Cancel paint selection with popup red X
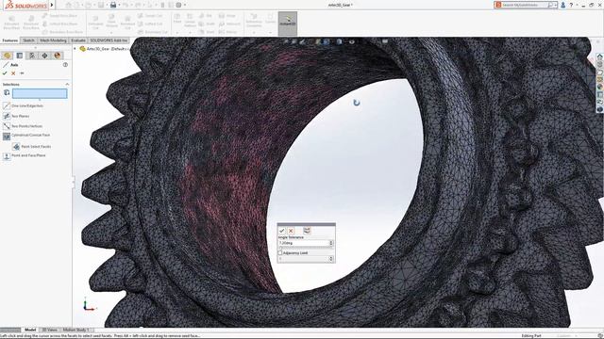 pos(291,231)
